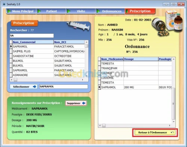The width and height of the screenshot is (187, 147).
Task: Click row indicator arrow of ordonnance SAPRAMOL
Action: coord(99,87)
